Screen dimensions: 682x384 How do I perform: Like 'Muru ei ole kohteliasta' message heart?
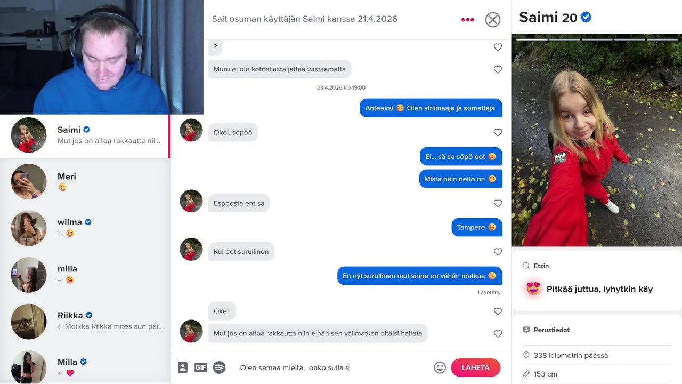click(498, 69)
